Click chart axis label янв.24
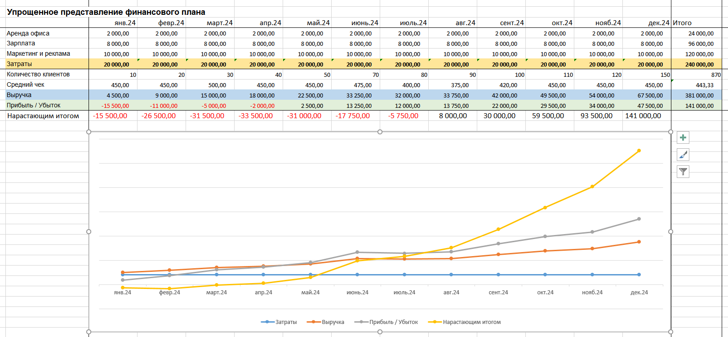Image resolution: width=728 pixels, height=337 pixels. pos(123,293)
